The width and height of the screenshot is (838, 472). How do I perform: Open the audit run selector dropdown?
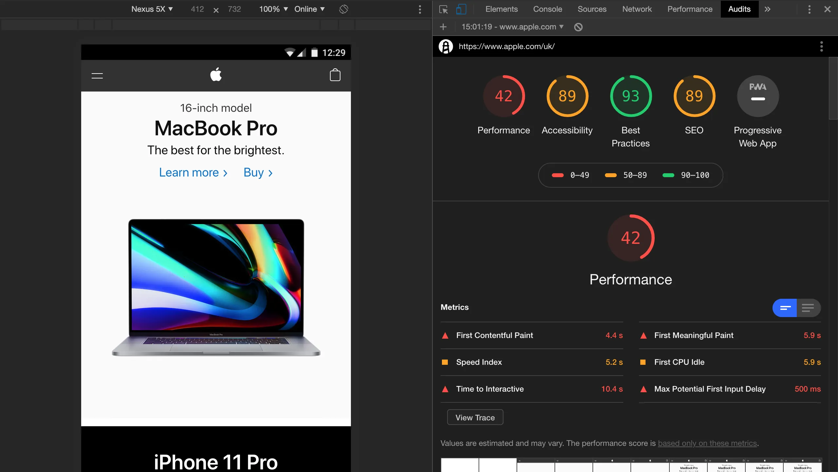513,27
